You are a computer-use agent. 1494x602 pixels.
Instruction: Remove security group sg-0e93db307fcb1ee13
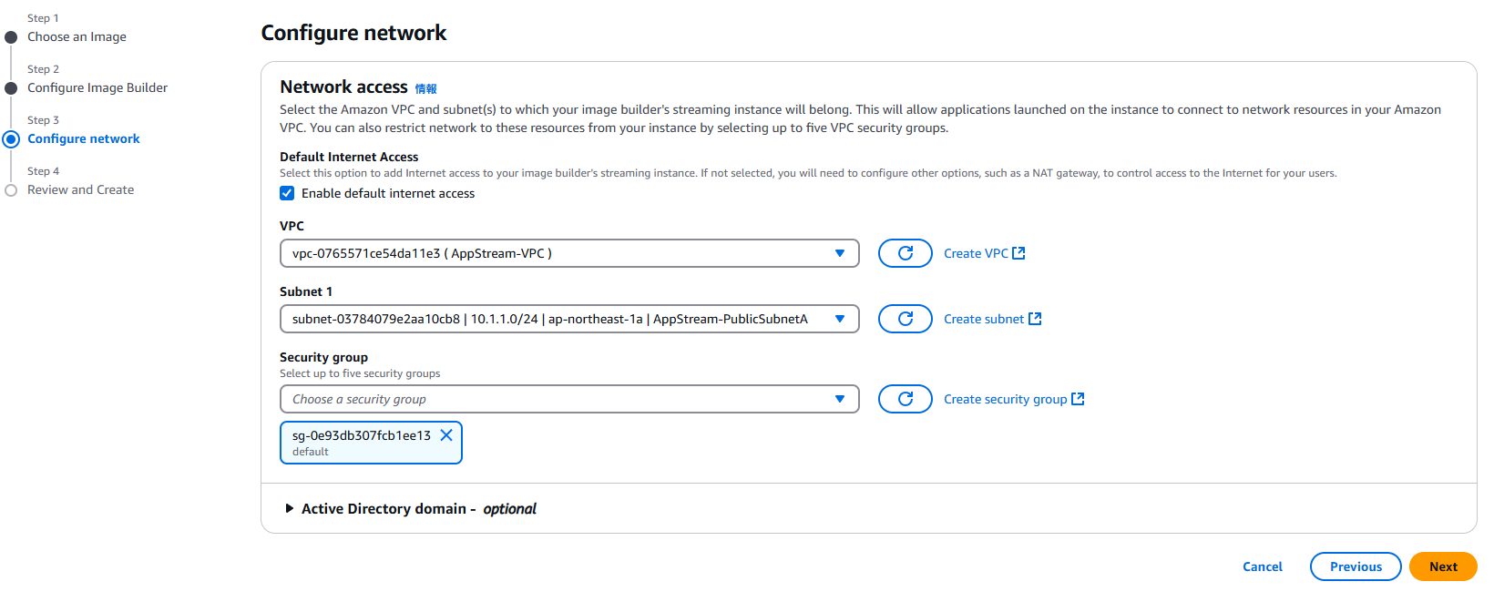[446, 435]
